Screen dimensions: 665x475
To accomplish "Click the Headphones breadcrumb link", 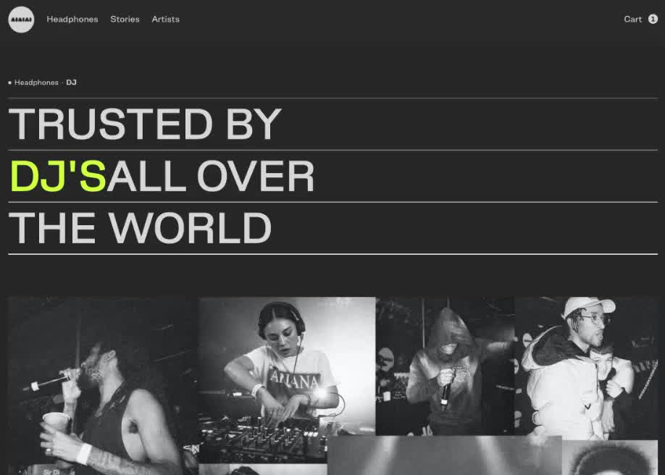I will pyautogui.click(x=36, y=83).
